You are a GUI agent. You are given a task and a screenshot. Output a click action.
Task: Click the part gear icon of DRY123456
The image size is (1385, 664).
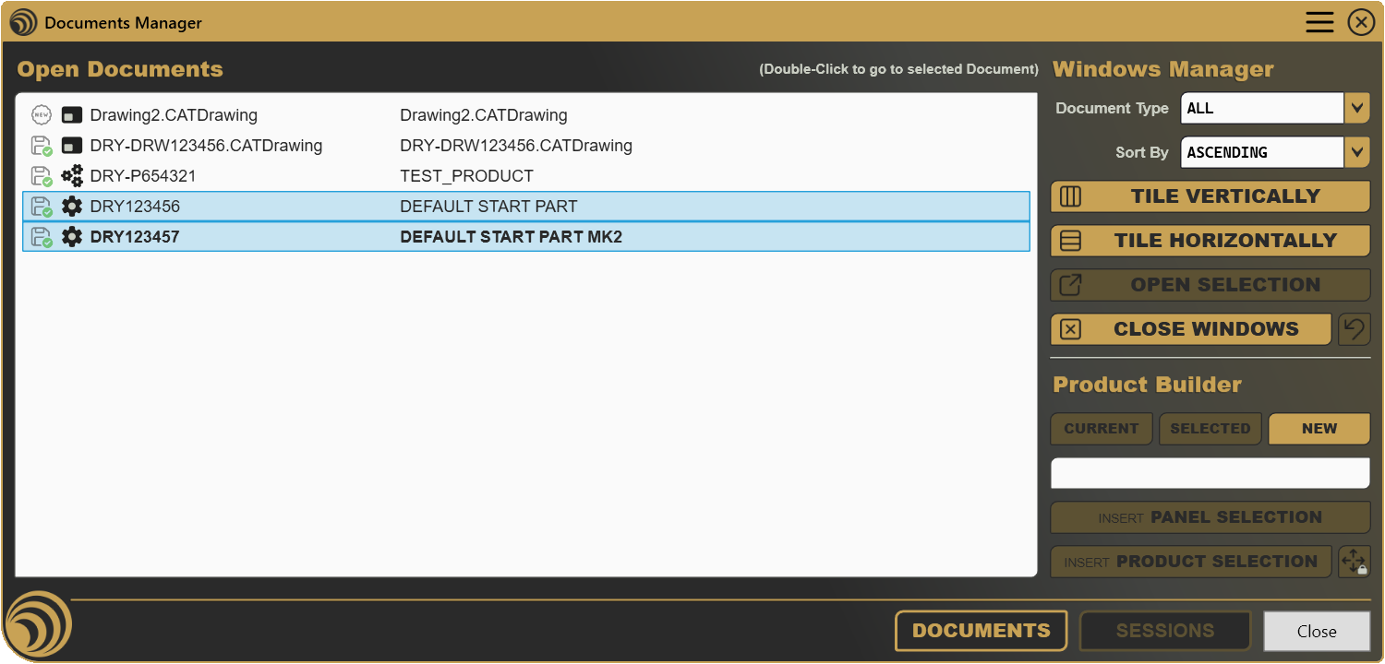point(72,207)
